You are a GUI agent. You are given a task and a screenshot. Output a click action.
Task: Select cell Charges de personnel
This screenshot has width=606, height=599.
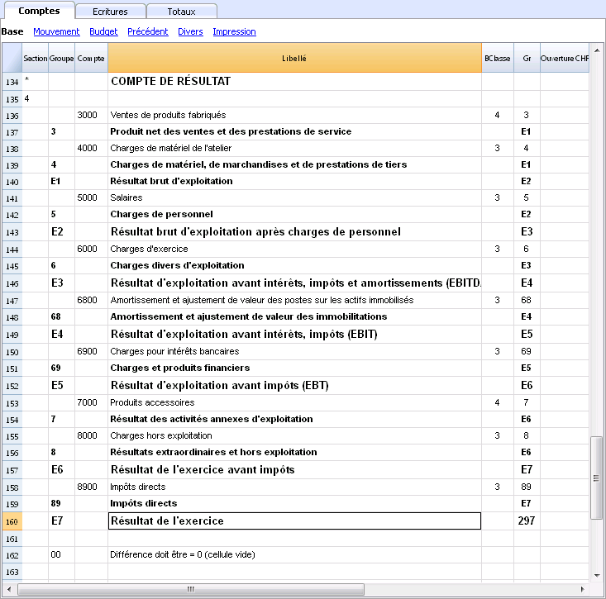[294, 214]
